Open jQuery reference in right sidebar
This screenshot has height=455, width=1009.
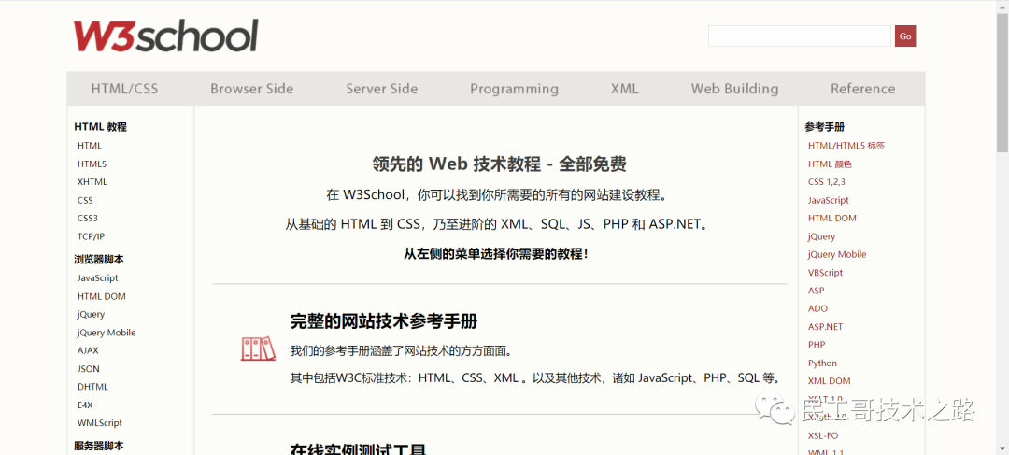pyautogui.click(x=822, y=236)
